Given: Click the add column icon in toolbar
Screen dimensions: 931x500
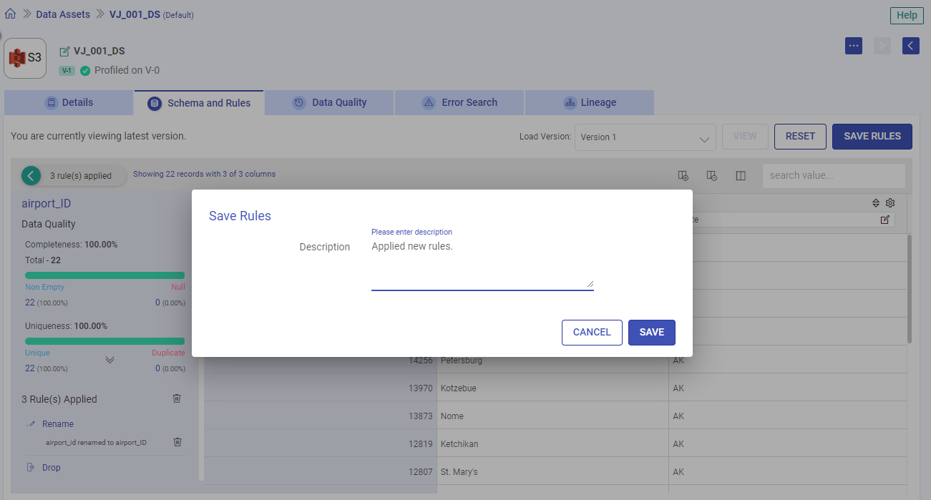Looking at the screenshot, I should (x=683, y=176).
